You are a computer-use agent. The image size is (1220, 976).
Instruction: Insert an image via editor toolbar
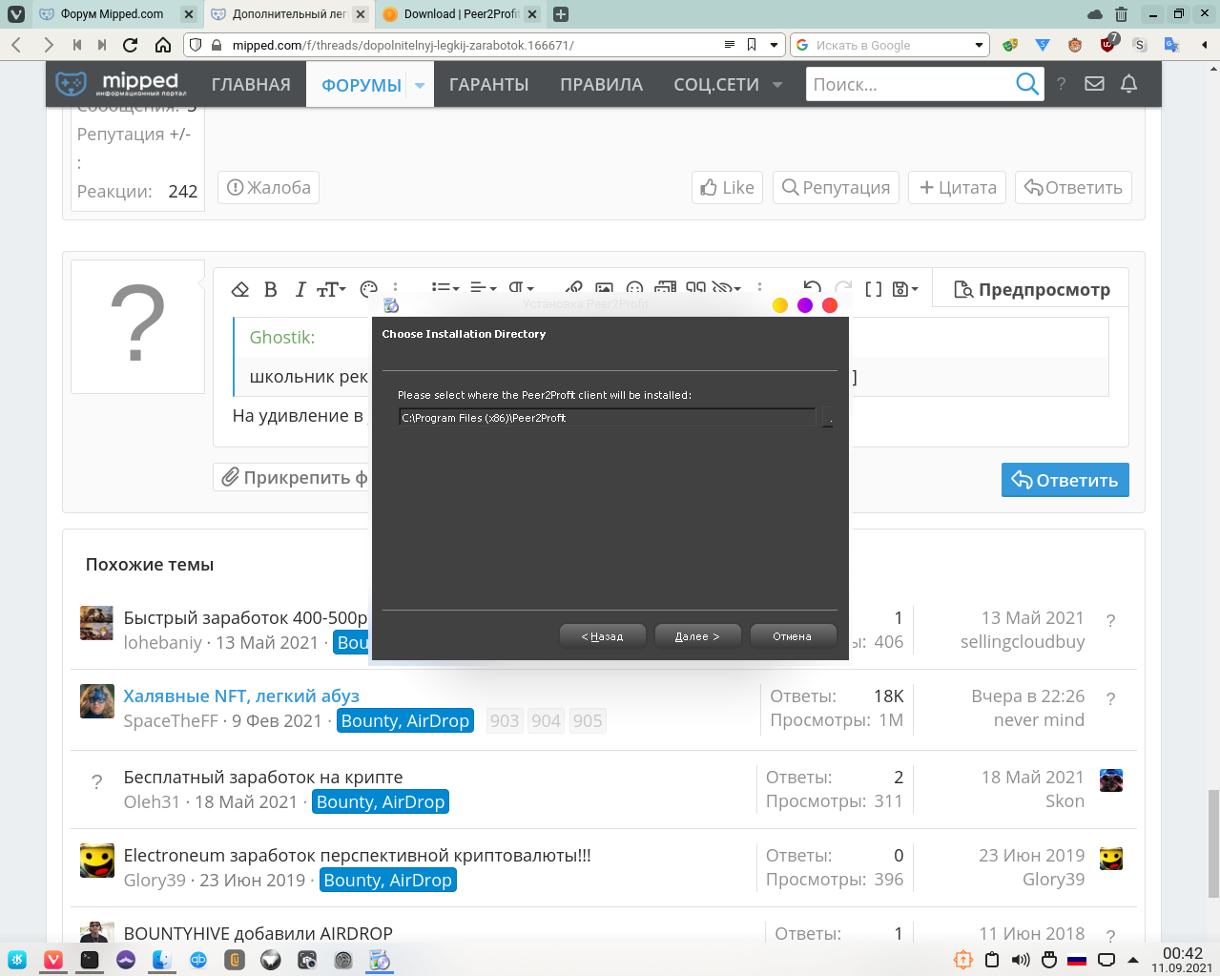(x=604, y=288)
